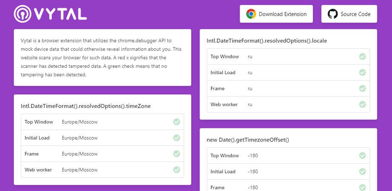This screenshot has height=191, width=392.
Task: Select the Intl.DateTimeFormat timeZone heading
Action: (86, 106)
